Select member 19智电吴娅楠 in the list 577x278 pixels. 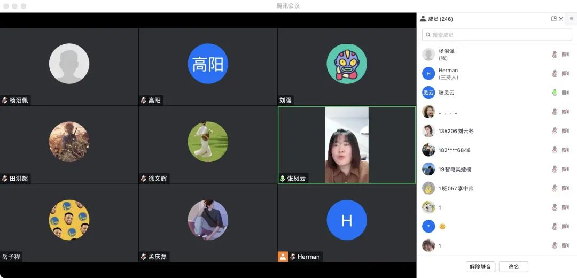[455, 169]
